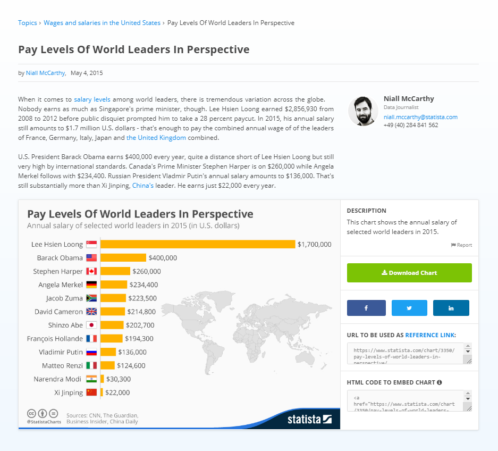Click the $30,300 value label
Image resolution: width=498 pixels, height=451 pixels.
tap(119, 379)
